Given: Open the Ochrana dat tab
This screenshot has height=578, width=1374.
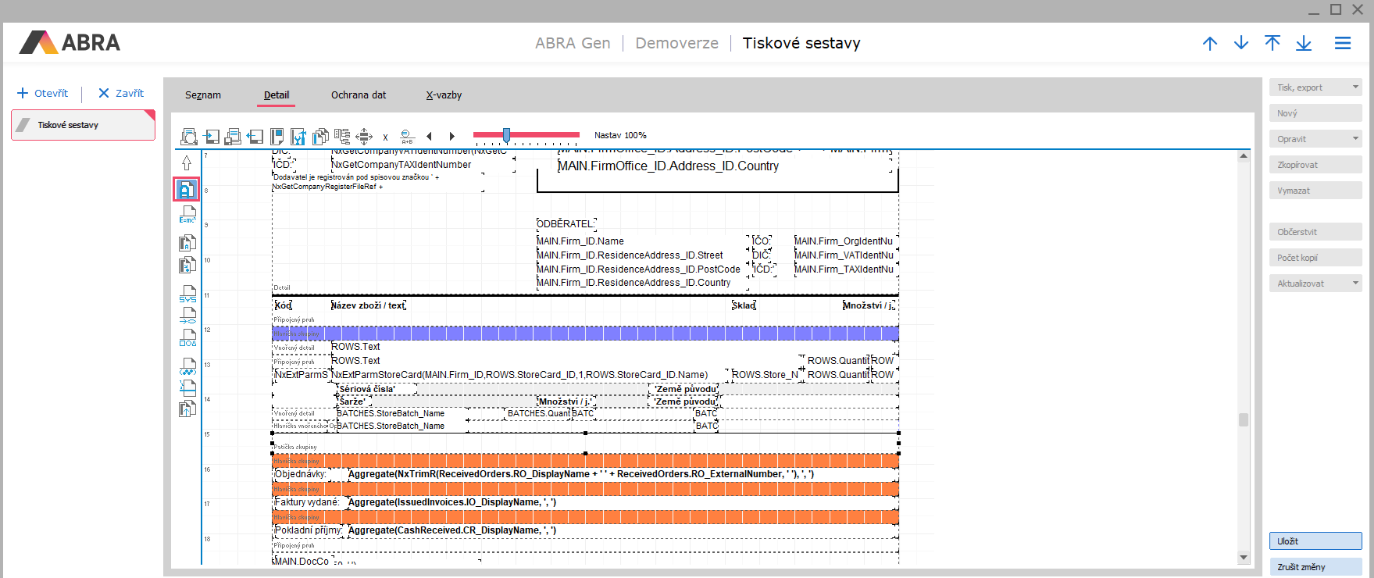Looking at the screenshot, I should point(359,95).
